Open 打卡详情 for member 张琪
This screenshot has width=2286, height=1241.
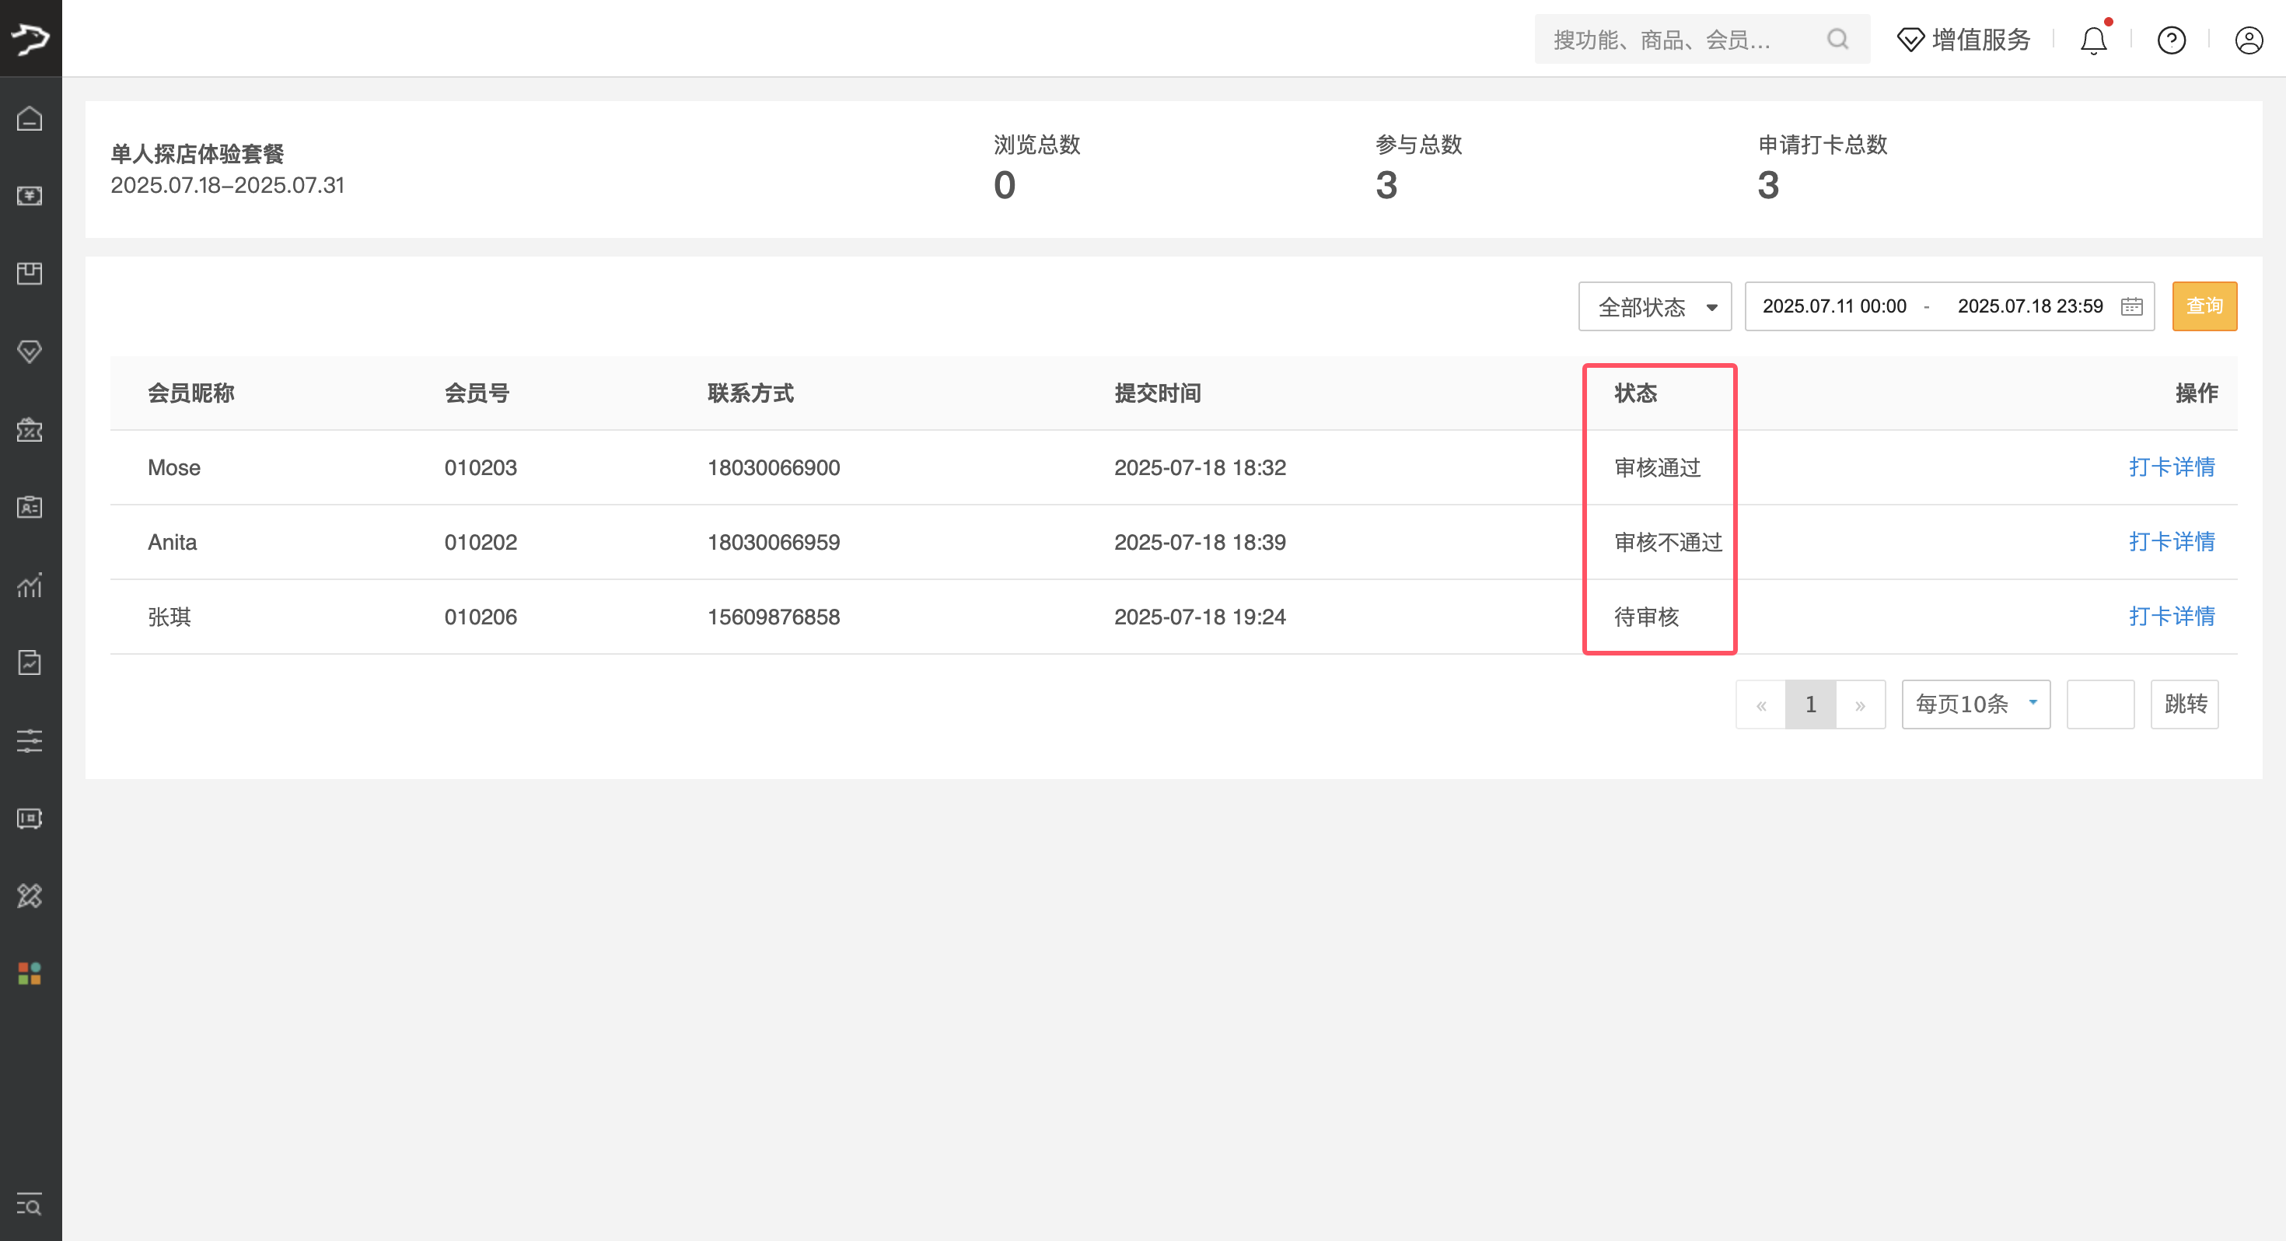(2171, 616)
